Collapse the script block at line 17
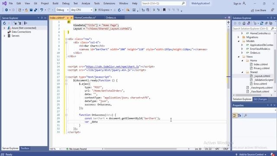Image resolution: width=277 pixels, height=156 pixels. click(66, 77)
